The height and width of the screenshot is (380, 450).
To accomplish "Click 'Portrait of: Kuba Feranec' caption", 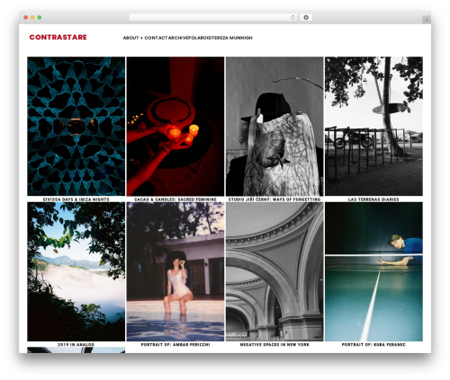I will click(x=373, y=345).
